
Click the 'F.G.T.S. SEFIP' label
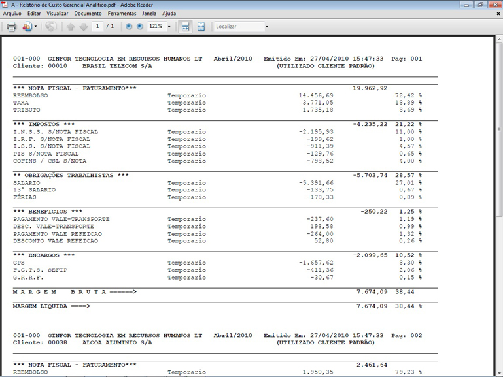(x=40, y=270)
